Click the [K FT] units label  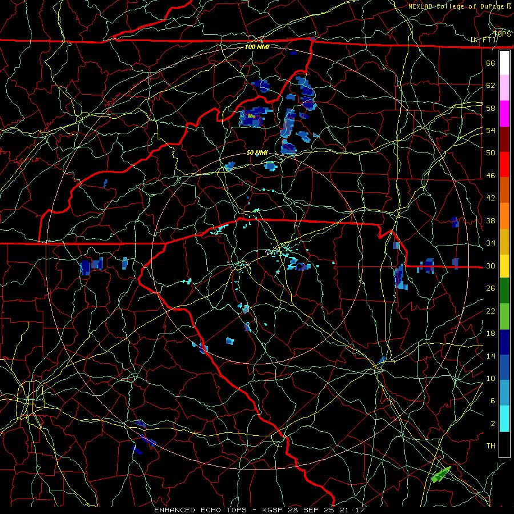tap(484, 40)
